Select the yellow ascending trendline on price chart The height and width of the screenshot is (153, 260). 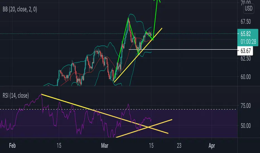(138, 55)
